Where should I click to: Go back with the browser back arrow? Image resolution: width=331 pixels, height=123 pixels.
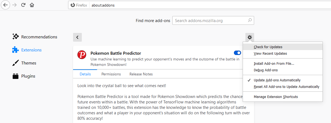tap(5, 5)
